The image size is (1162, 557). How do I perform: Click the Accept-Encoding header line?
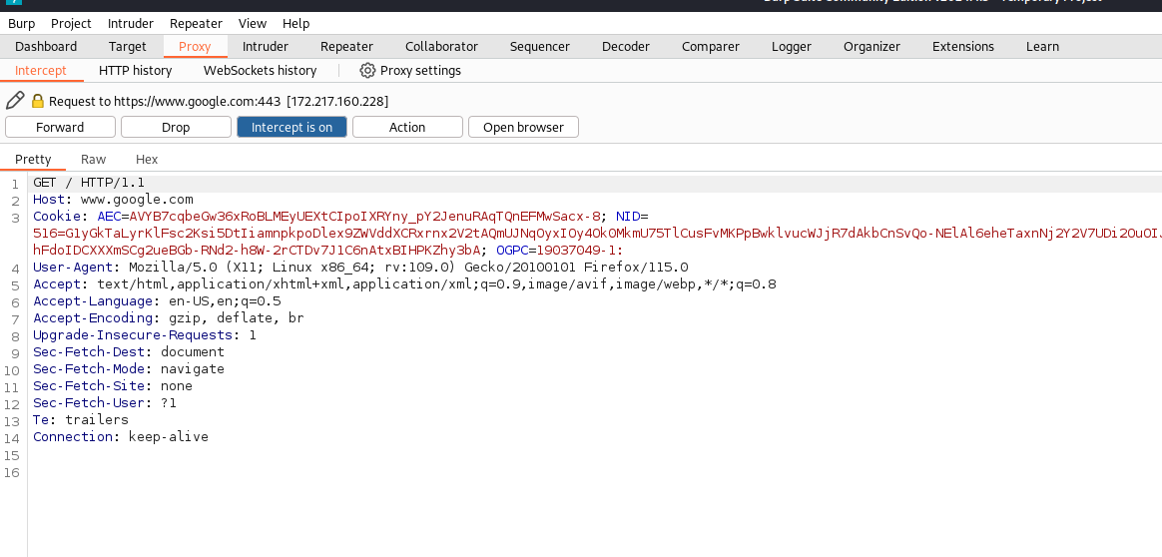coord(169,318)
